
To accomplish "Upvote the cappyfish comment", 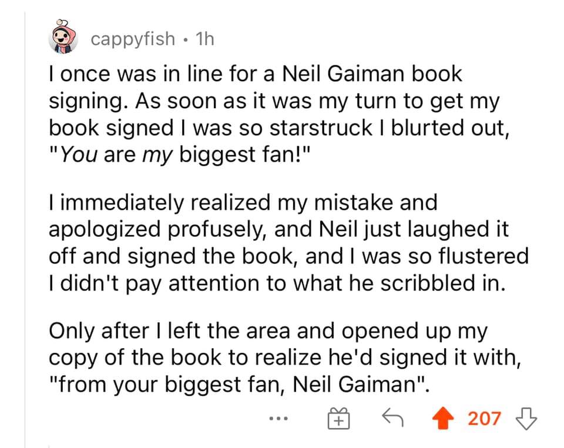I will [444, 419].
